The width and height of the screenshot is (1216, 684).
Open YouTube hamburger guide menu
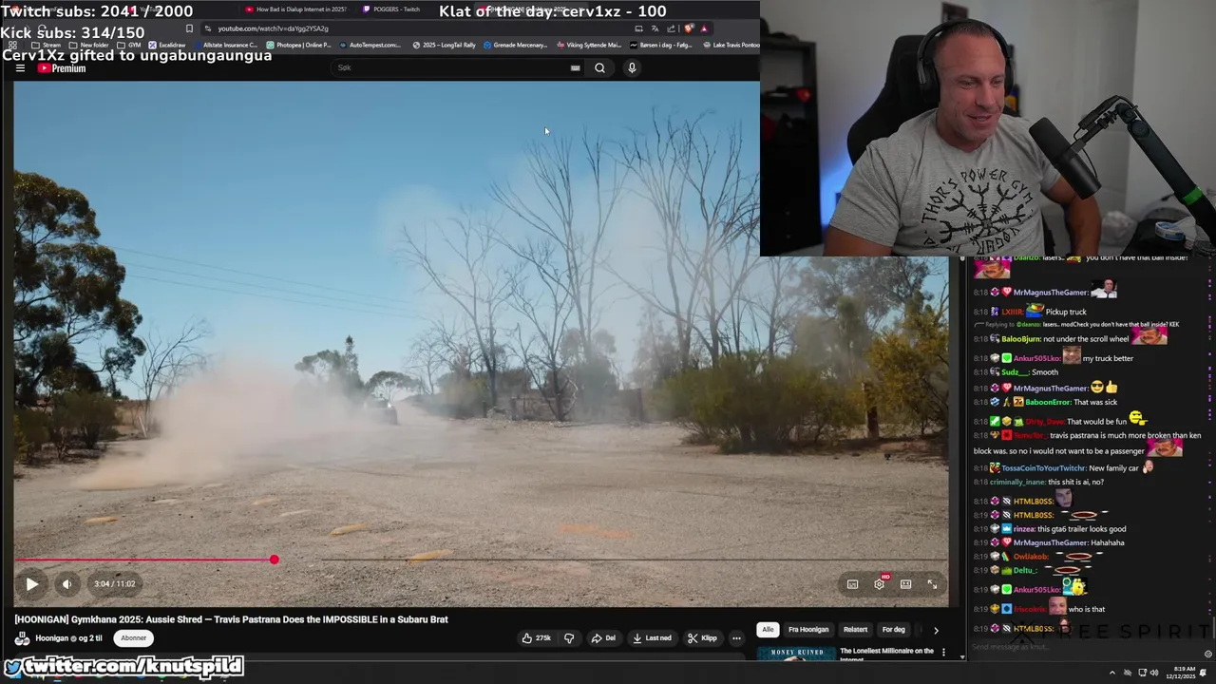pos(20,68)
